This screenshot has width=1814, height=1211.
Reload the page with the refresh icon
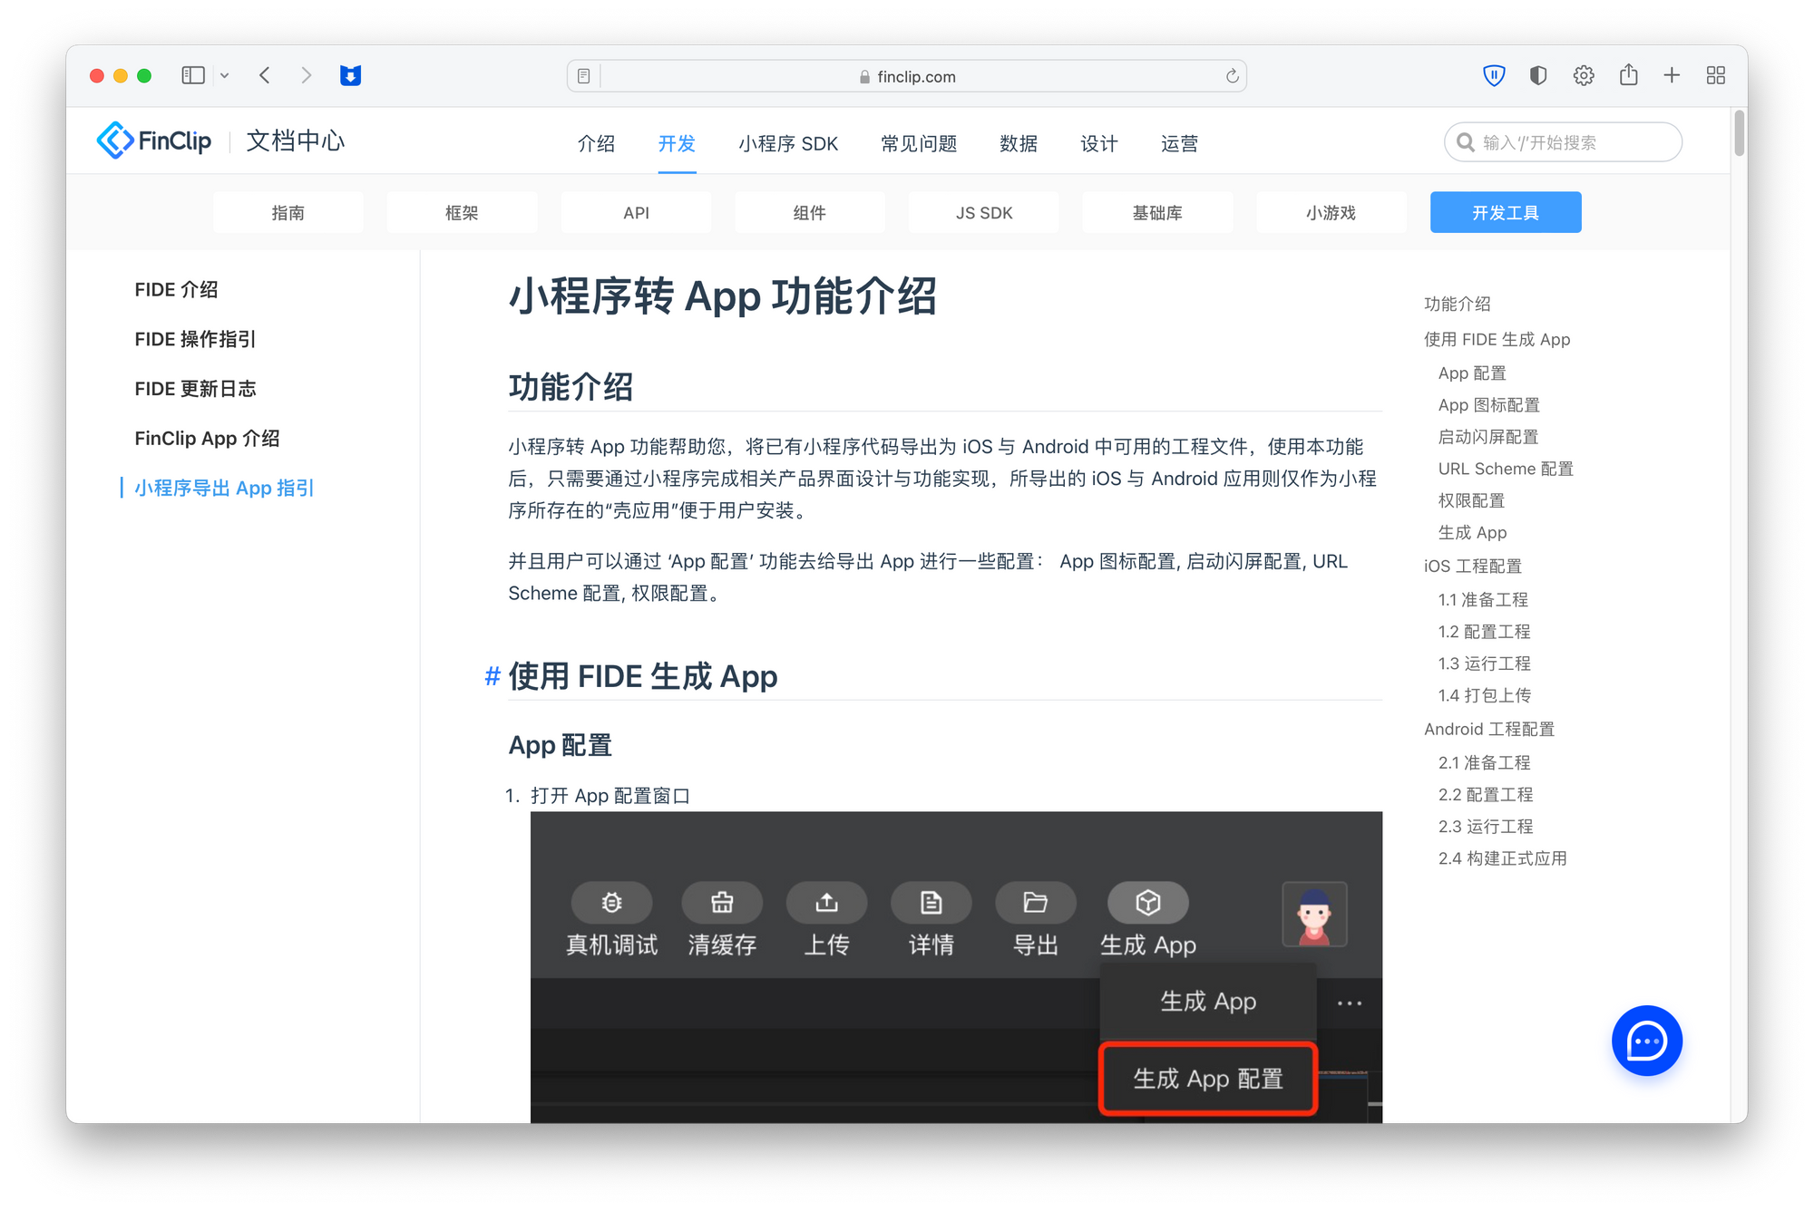[1231, 76]
